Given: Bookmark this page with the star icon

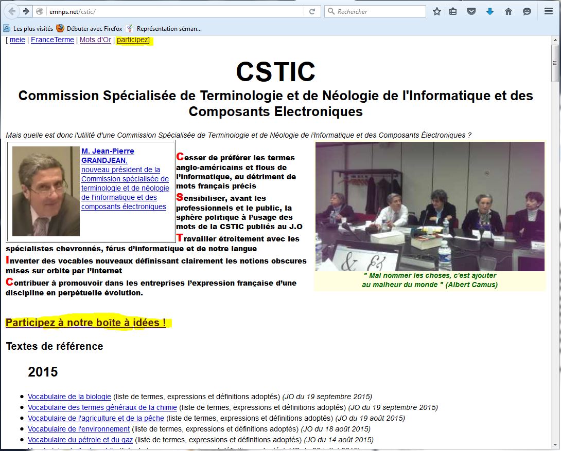Looking at the screenshot, I should [x=437, y=11].
